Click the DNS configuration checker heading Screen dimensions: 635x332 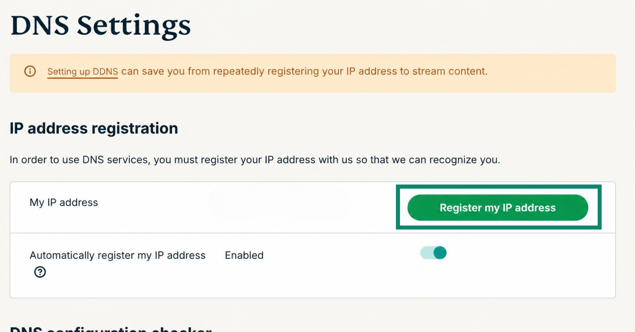tap(110, 329)
